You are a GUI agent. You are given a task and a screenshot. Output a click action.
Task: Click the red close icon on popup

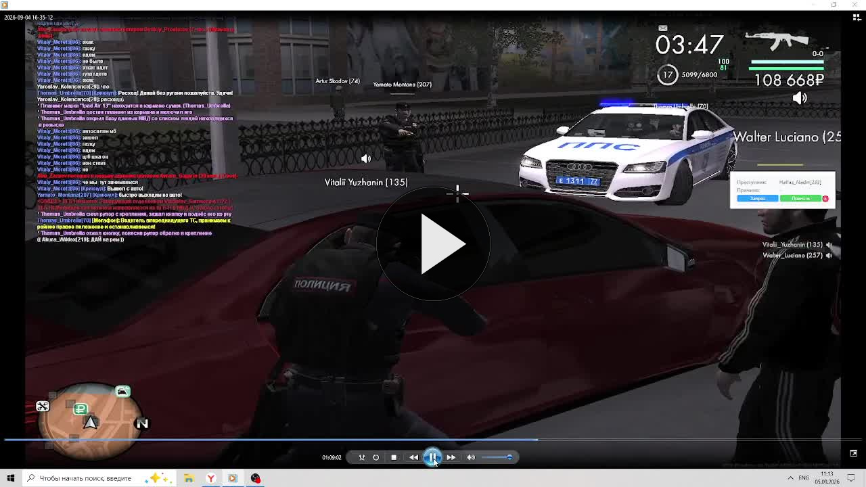pyautogui.click(x=825, y=199)
